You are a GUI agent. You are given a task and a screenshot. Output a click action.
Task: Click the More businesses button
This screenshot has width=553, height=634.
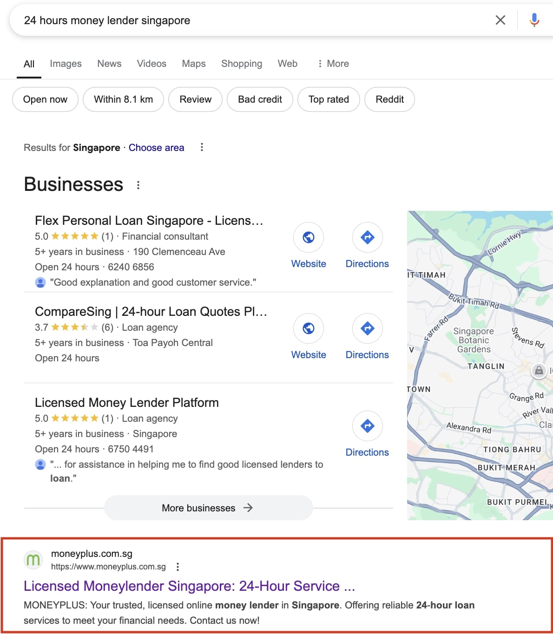(x=208, y=508)
